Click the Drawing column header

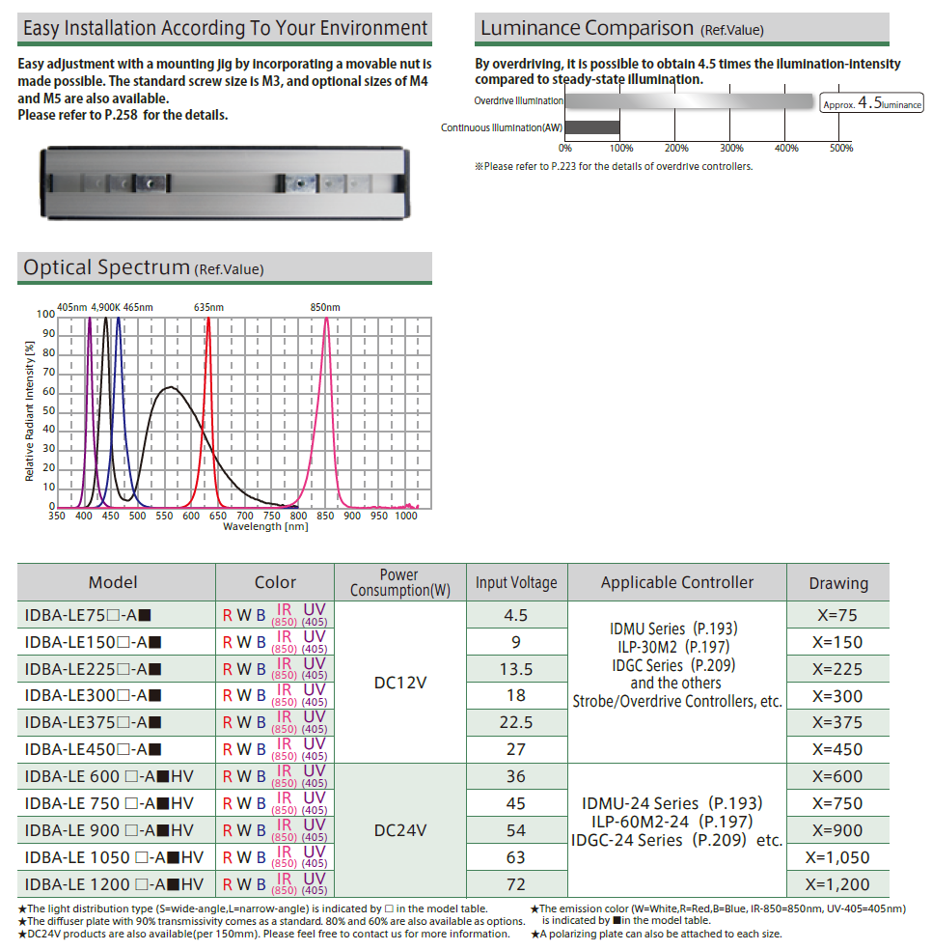pyautogui.click(x=838, y=582)
